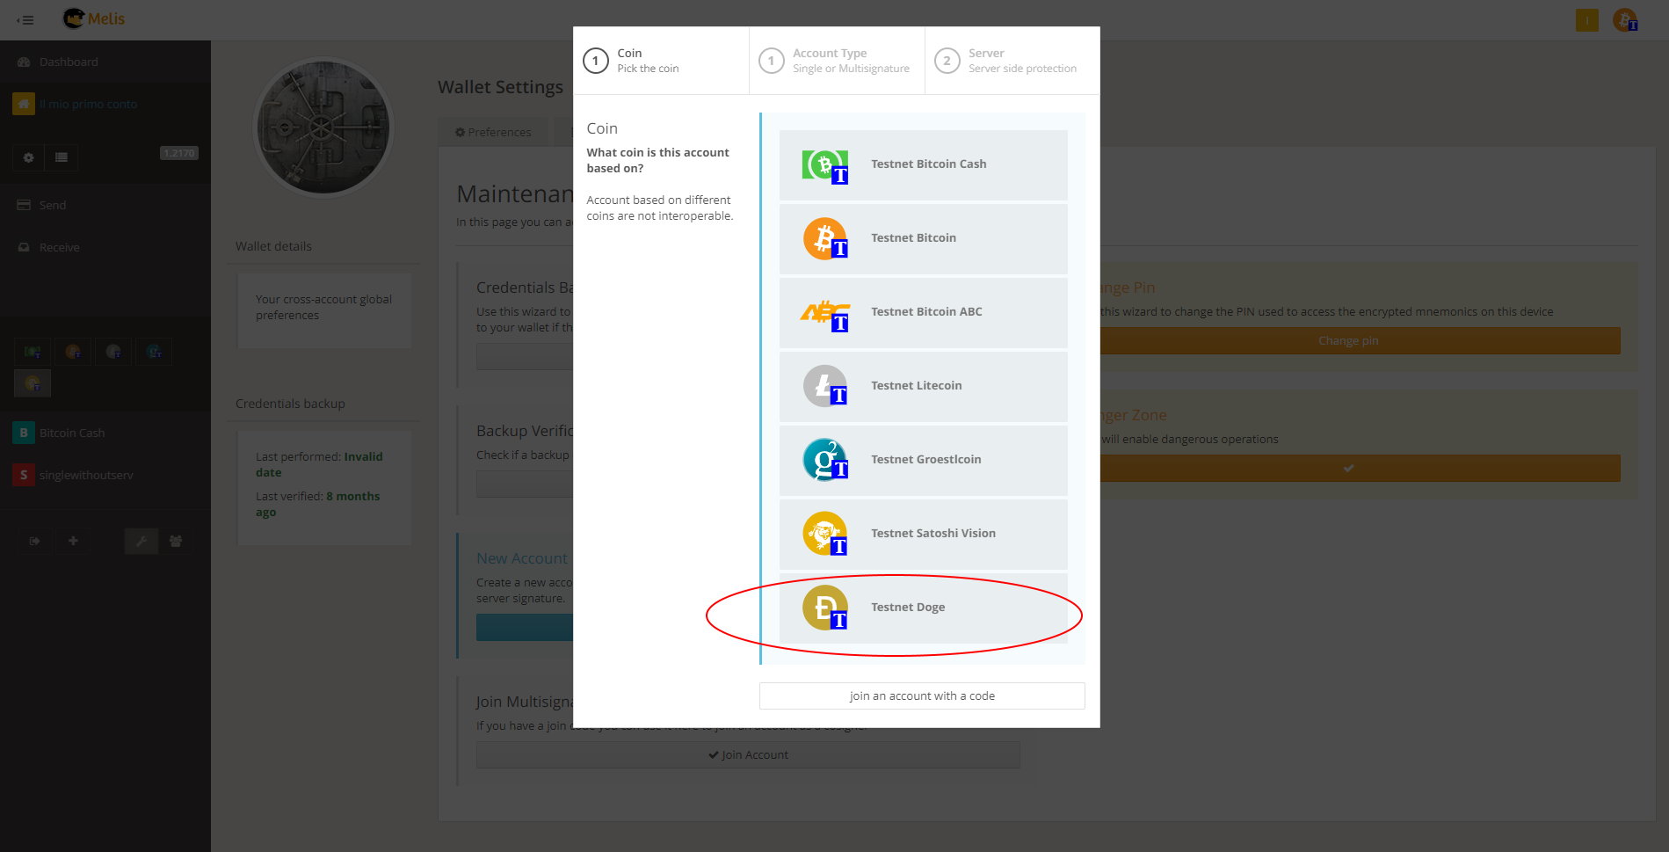Filter sidebar by gray Litecoin testnet icon

(x=113, y=352)
